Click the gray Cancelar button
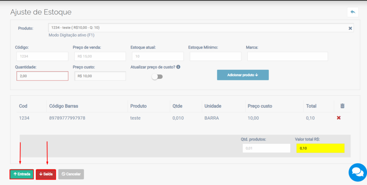Viewport: 367px width, 185px height. 71,174
